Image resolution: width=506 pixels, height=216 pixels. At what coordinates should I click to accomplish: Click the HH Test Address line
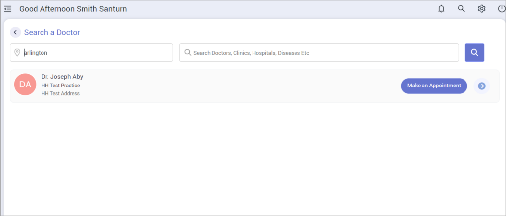60,93
